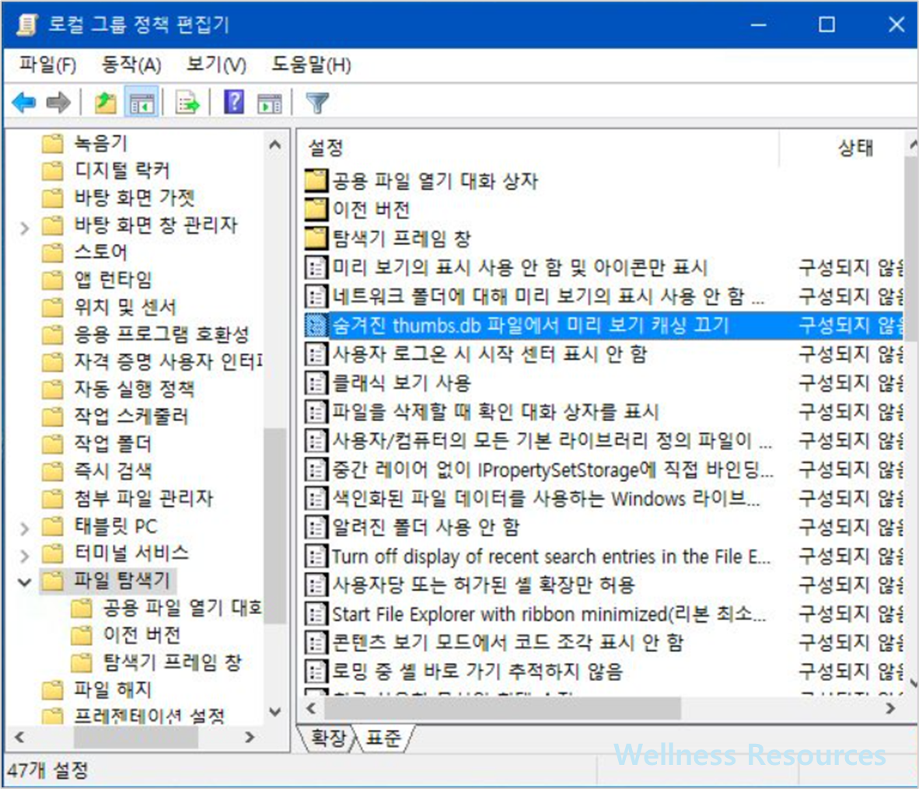Go back with the blue left arrow
This screenshot has height=789, width=919.
24,103
